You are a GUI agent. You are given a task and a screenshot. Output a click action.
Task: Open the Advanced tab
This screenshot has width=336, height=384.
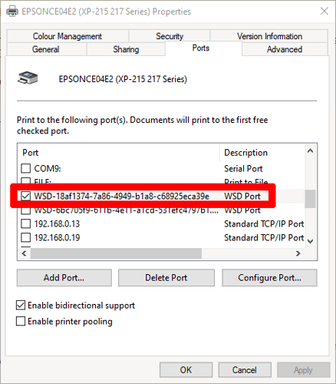point(285,49)
